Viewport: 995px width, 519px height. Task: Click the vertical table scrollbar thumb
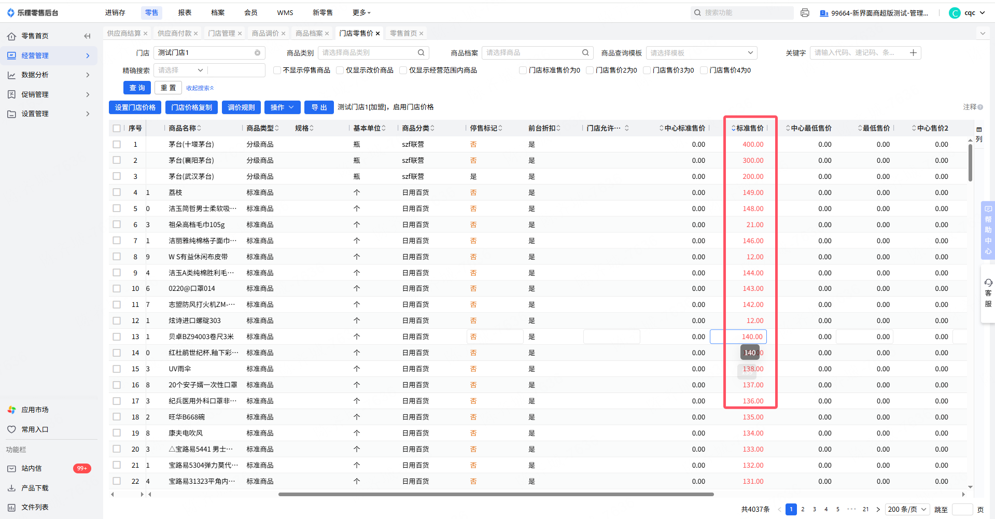point(970,163)
